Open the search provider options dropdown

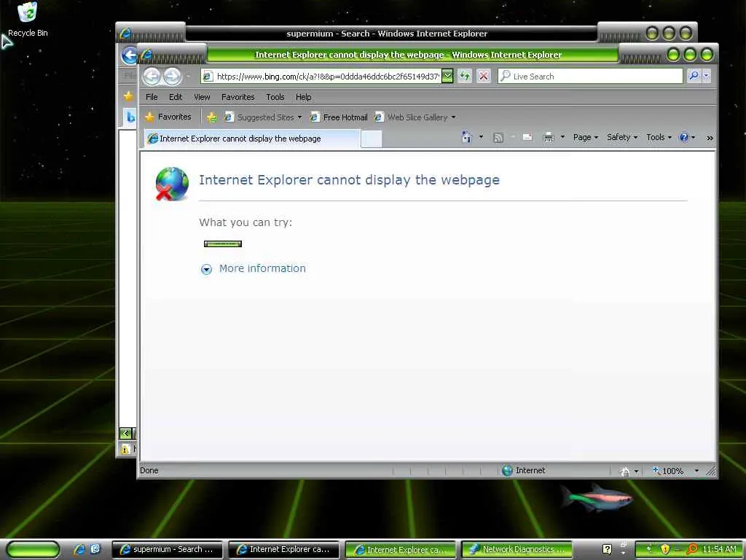point(707,76)
